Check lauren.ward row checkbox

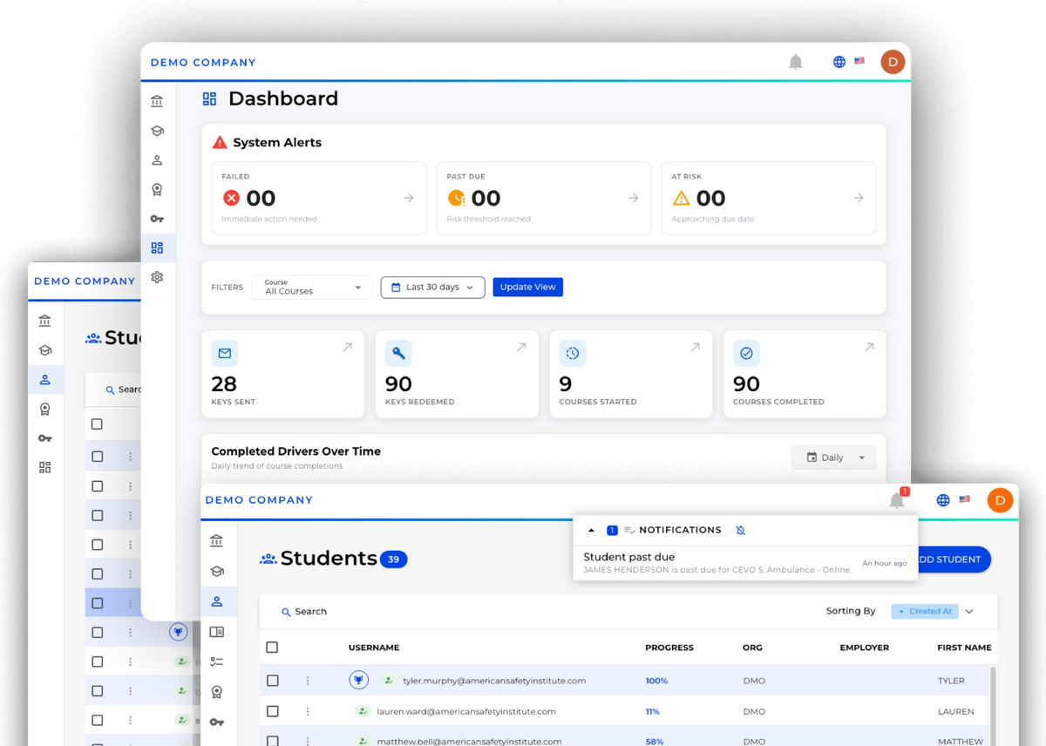point(273,711)
